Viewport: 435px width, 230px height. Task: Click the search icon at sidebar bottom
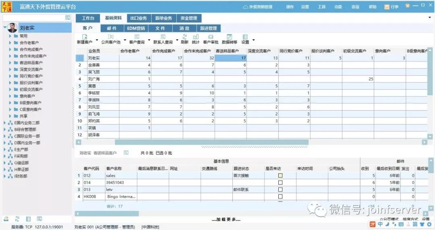tap(39, 219)
